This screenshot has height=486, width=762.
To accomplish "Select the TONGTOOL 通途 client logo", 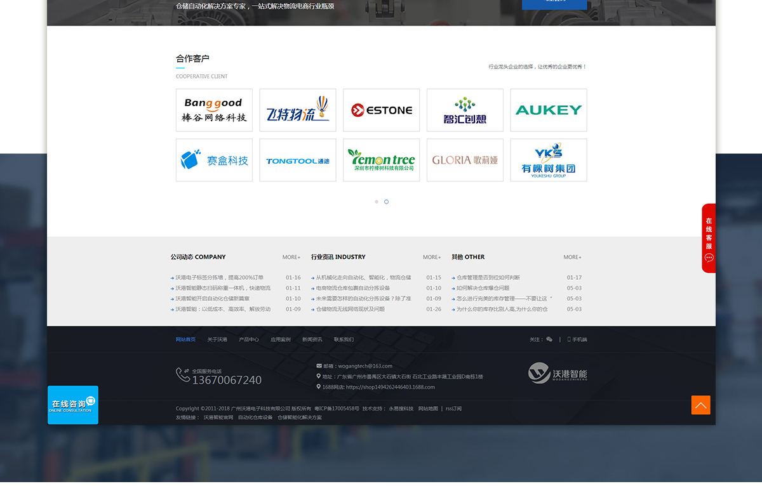I will [298, 161].
